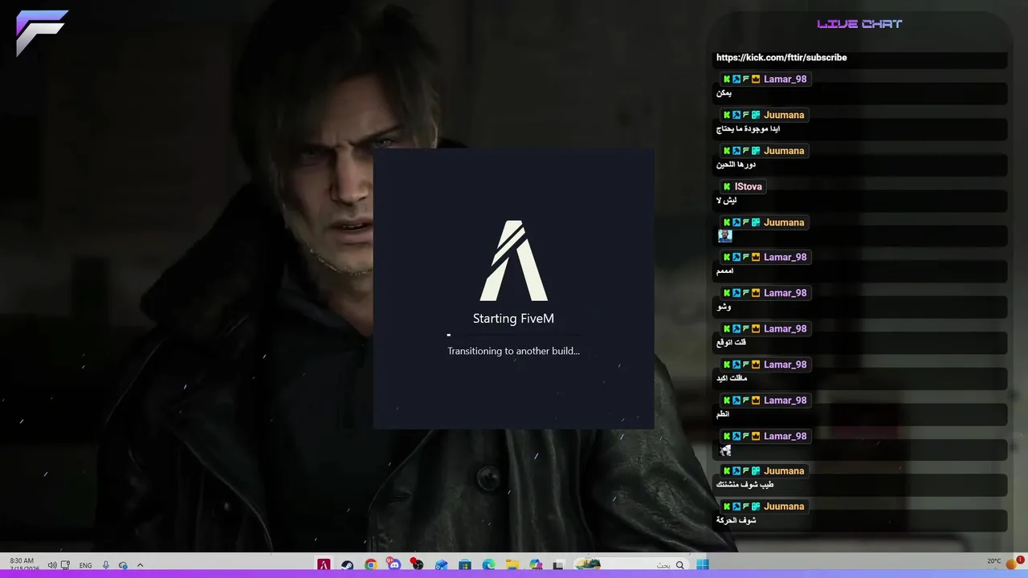Screen dimensions: 1028x578
Task: Click the taskbar search box
Action: click(x=631, y=565)
